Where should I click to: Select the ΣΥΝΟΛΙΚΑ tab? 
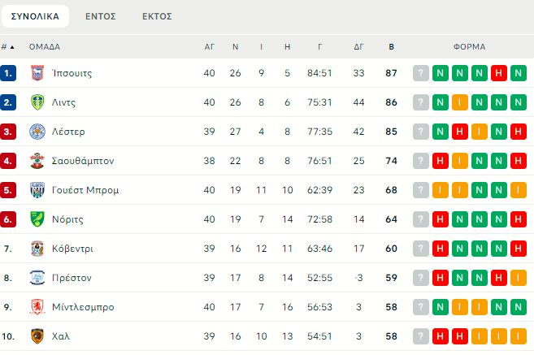click(35, 15)
